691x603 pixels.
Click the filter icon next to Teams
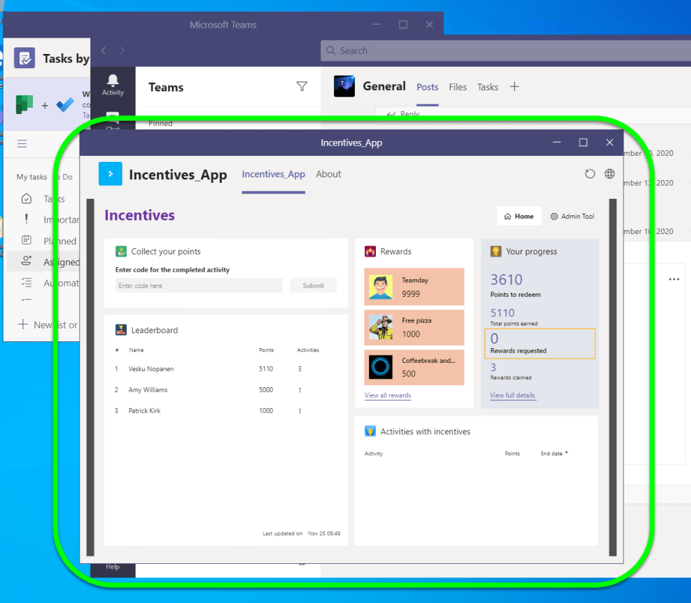tap(302, 86)
